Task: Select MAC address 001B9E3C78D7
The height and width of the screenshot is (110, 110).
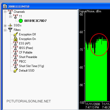Action: [x=35, y=21]
